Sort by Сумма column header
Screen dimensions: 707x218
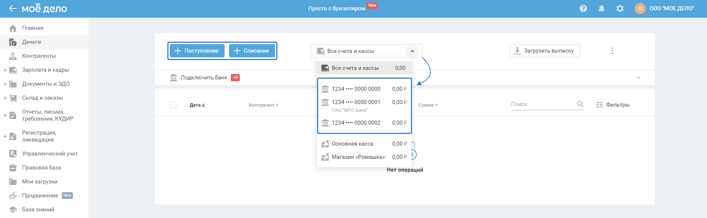428,105
